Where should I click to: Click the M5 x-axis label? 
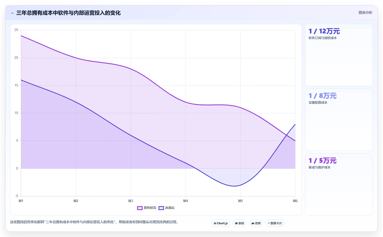tap(240, 201)
